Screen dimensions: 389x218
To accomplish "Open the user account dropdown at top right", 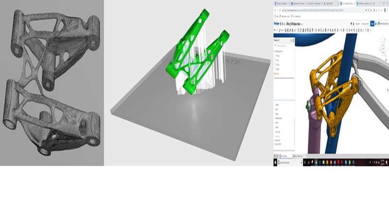I will click(x=381, y=23).
